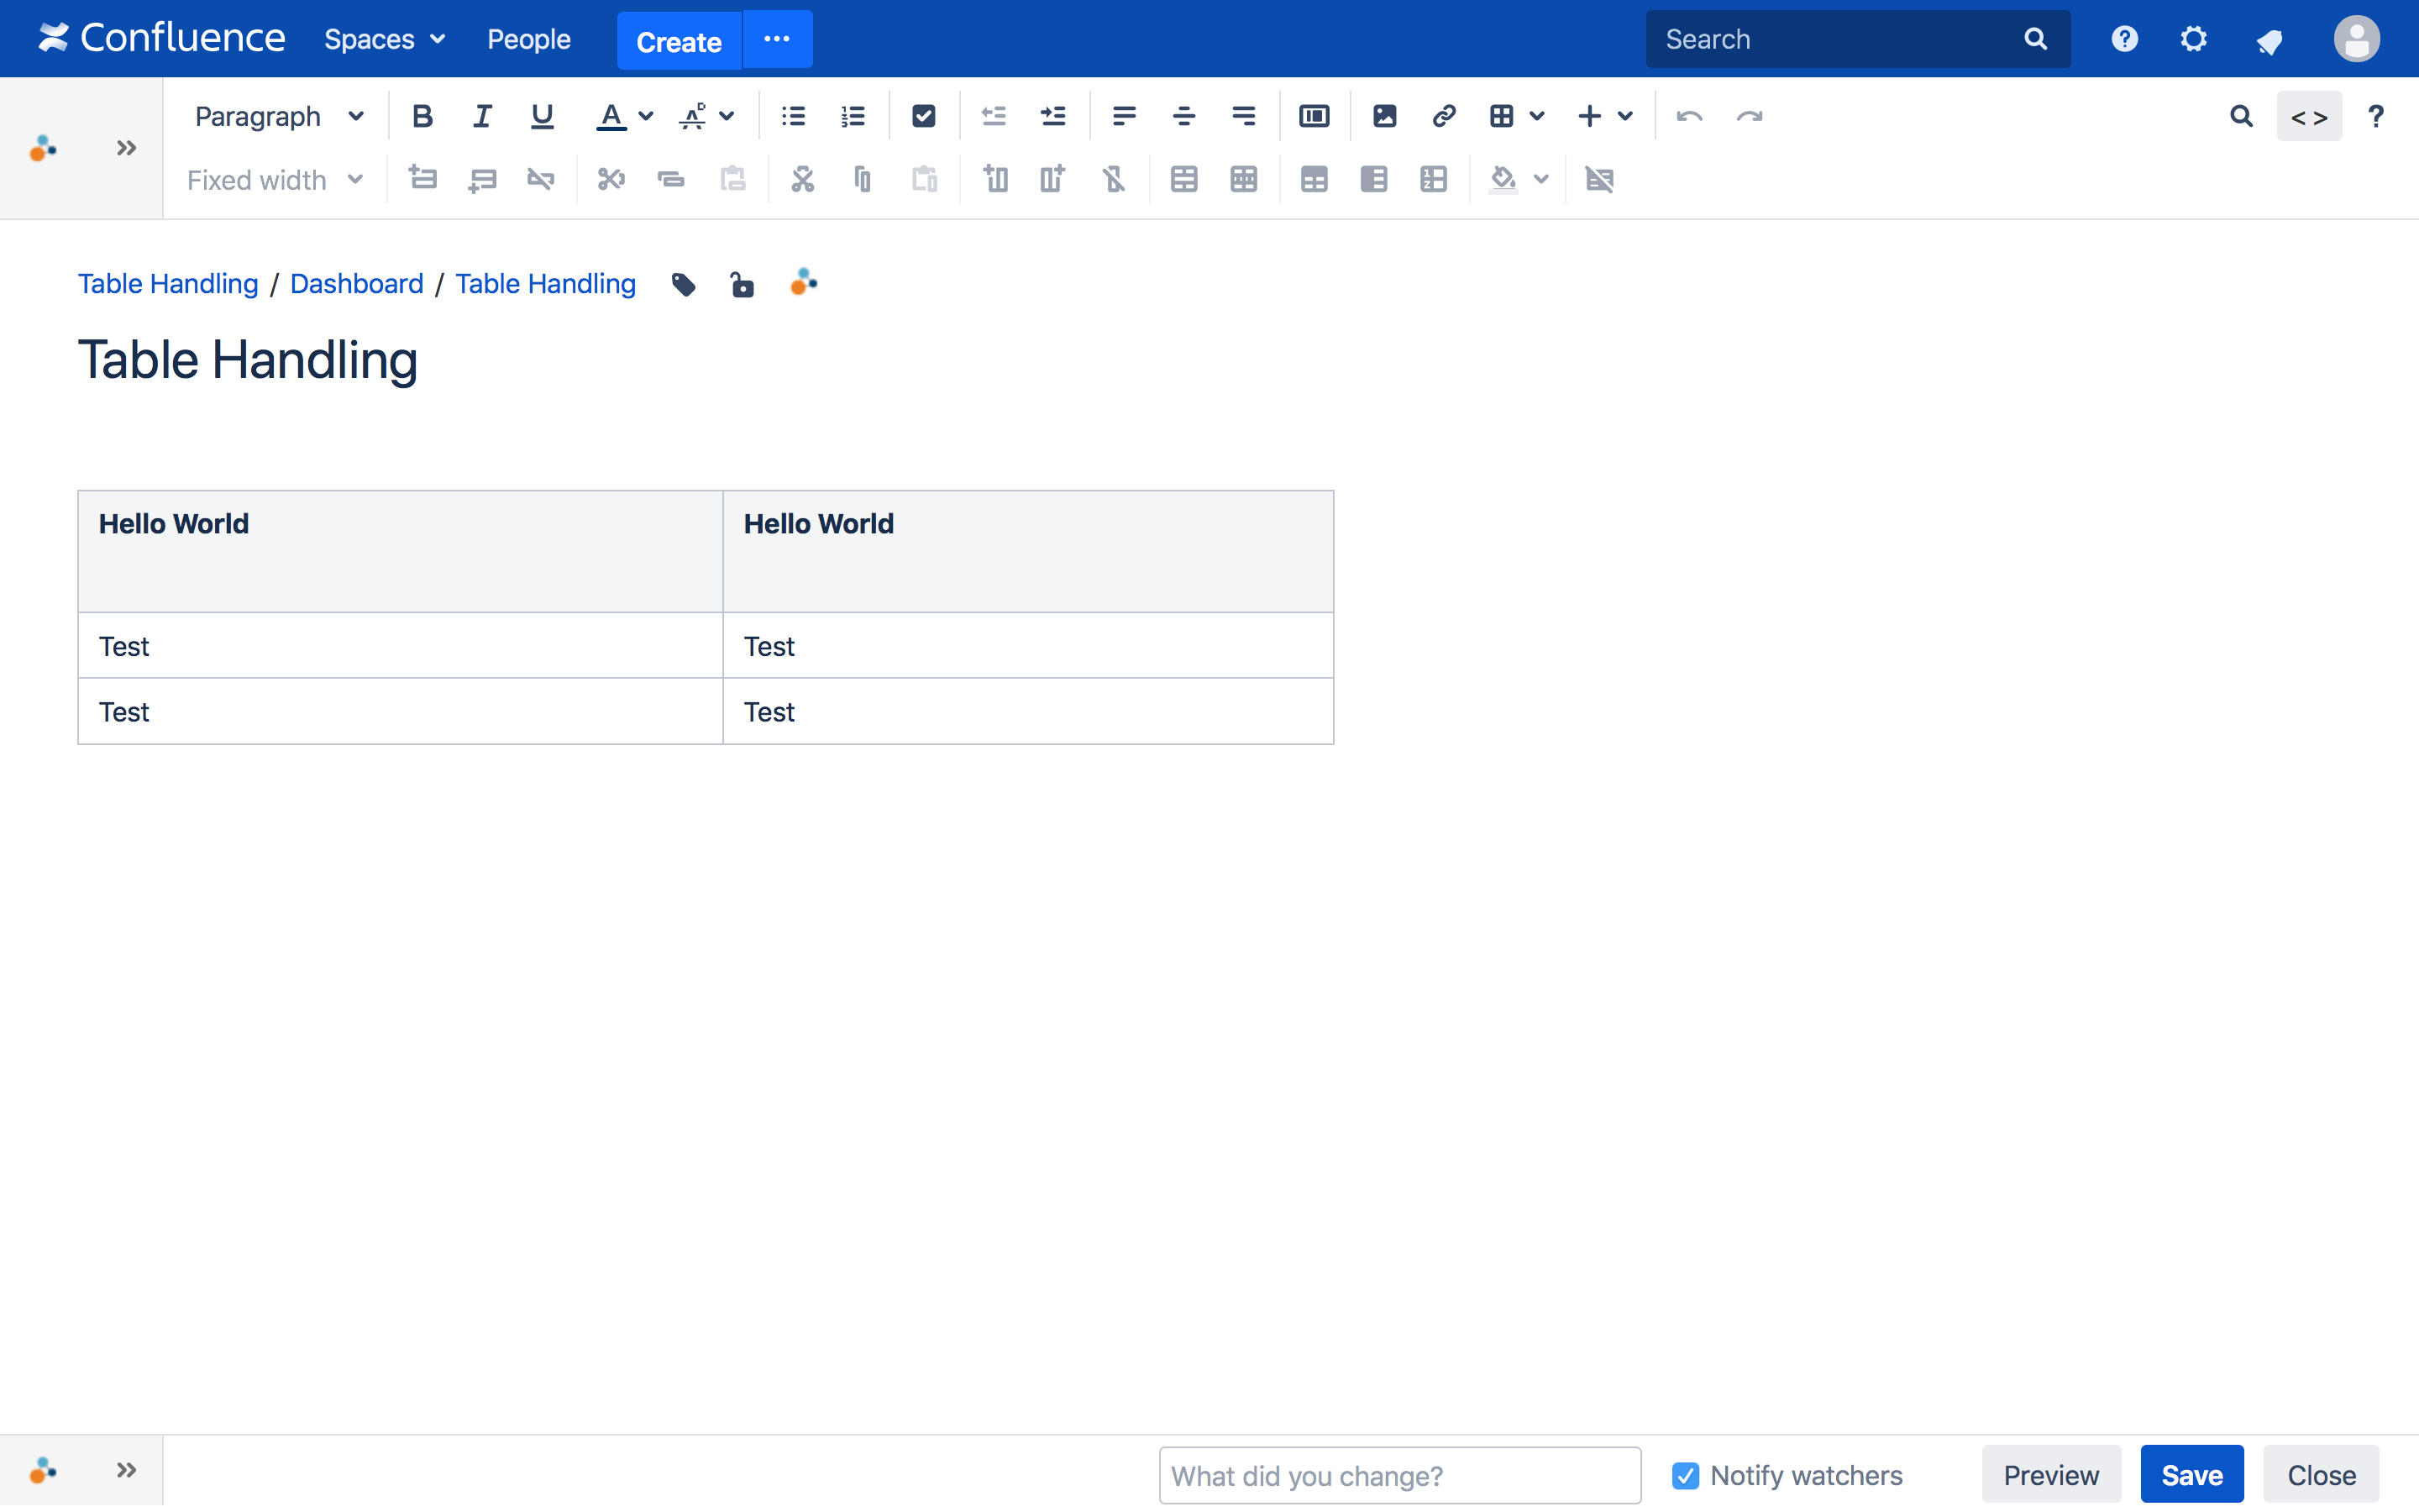Open the insert more content plus dropdown
The height and width of the screenshot is (1512, 2419).
pos(1603,116)
